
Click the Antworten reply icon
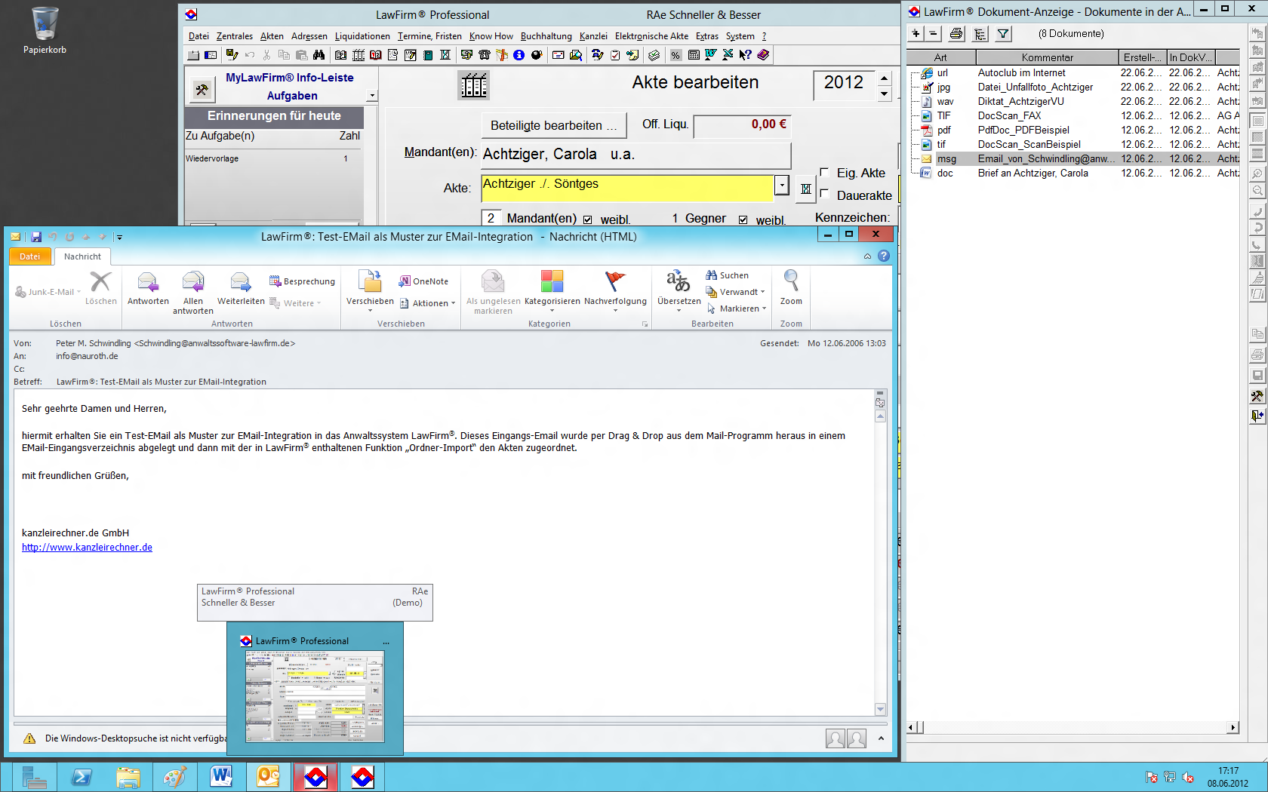148,284
